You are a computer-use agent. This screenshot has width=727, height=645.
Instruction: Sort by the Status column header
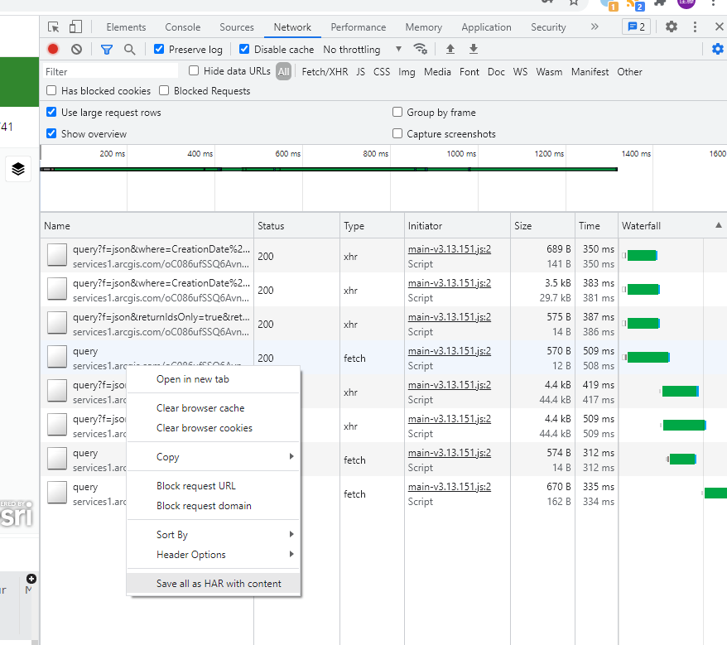pos(296,226)
